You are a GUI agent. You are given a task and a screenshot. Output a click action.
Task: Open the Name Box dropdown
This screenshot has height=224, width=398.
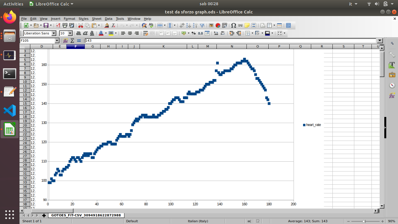click(x=57, y=41)
